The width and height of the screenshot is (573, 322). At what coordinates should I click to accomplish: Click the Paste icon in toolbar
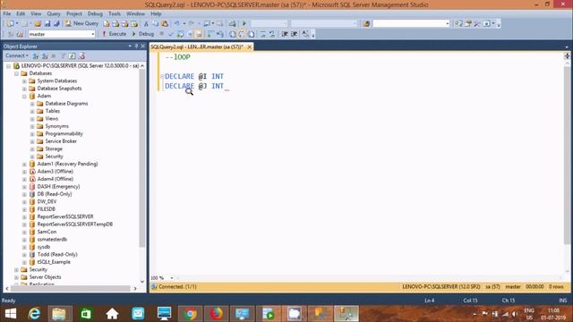(x=165, y=24)
